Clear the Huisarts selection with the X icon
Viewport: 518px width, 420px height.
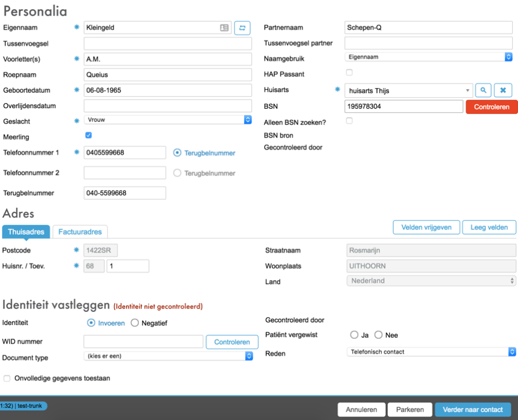coord(503,90)
